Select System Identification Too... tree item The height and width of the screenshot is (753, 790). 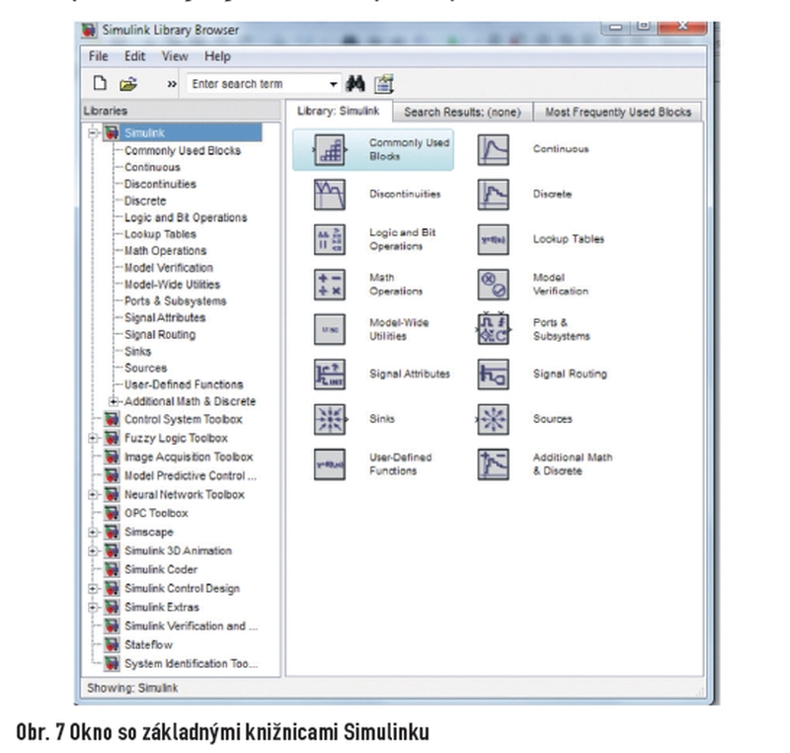191,663
